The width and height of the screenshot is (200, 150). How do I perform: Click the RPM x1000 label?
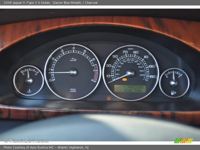tap(73, 90)
